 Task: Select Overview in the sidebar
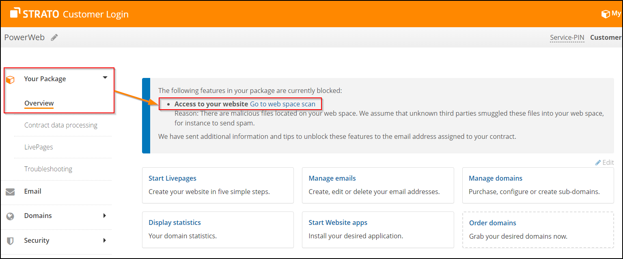tap(39, 103)
